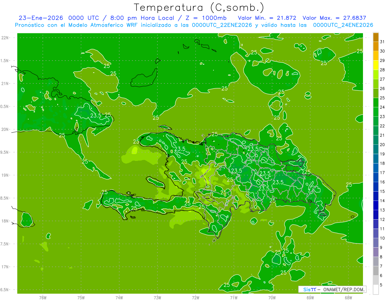
Task: Pick the legend swatch between 22 and 23
Action: (376, 121)
